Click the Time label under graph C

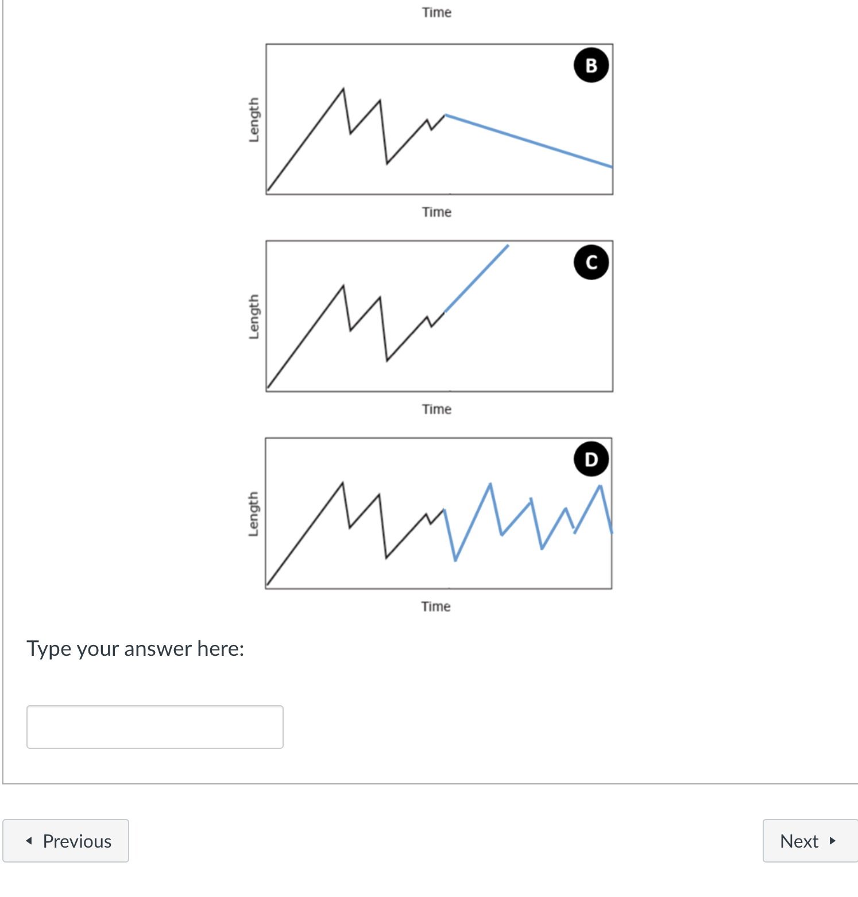436,409
